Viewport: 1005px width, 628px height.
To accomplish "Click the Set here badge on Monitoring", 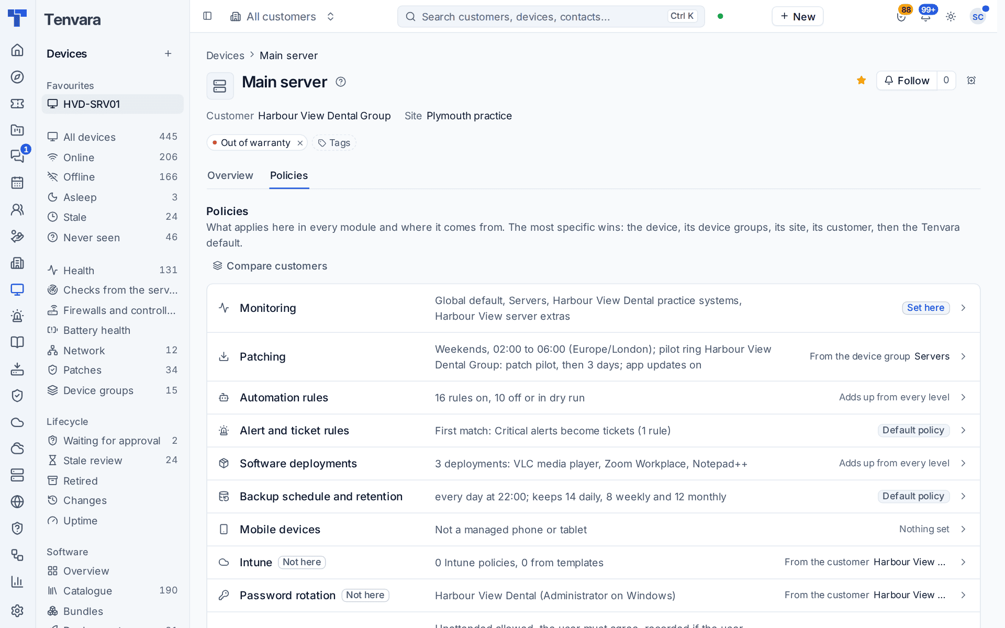I will click(925, 308).
